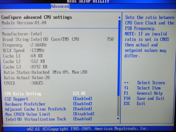
Task: Click the scrollbar up arrow
Action: (x=119, y=18)
